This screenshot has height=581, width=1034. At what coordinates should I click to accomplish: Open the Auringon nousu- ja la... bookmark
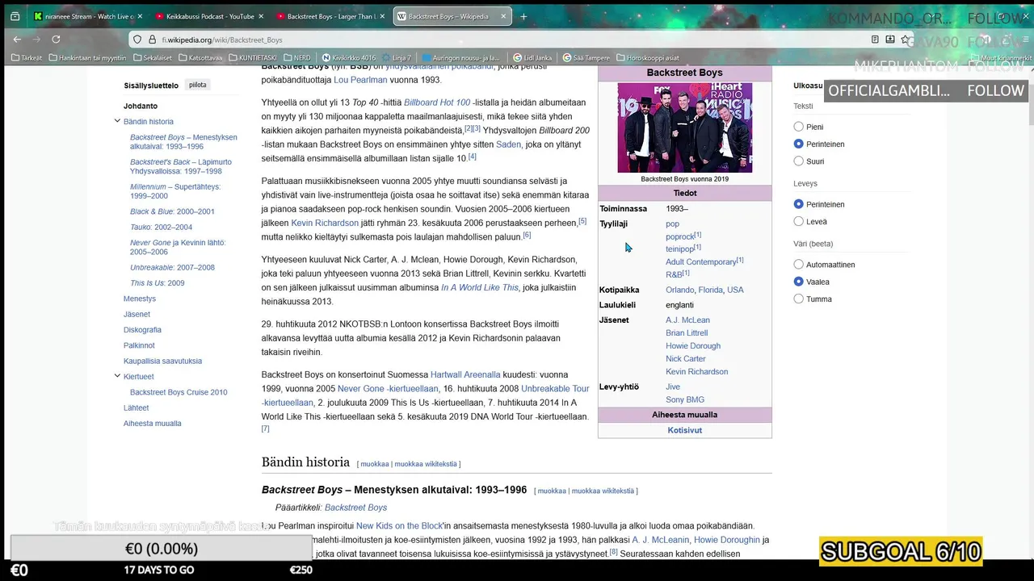tap(460, 58)
